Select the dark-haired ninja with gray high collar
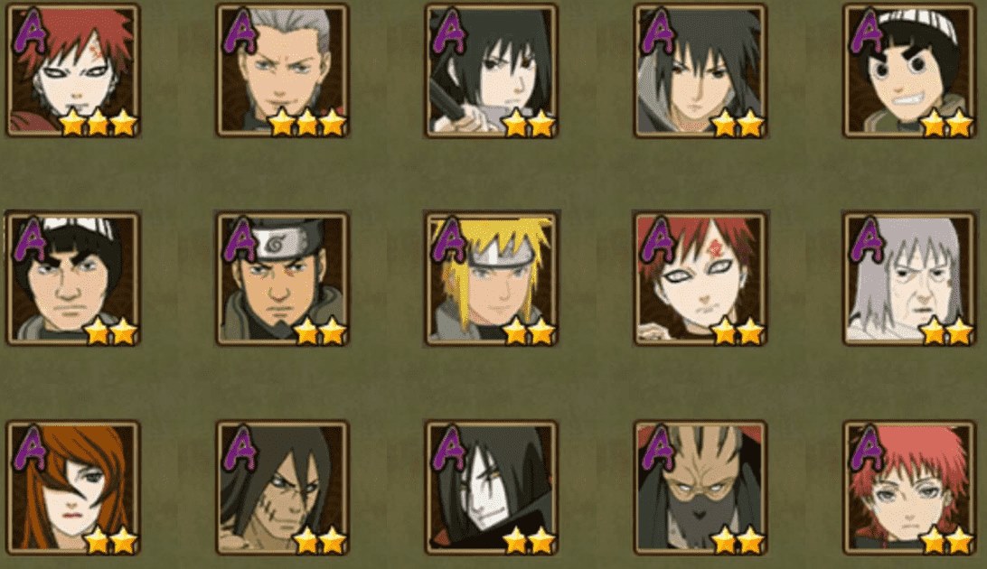987x569 pixels. pos(700,70)
